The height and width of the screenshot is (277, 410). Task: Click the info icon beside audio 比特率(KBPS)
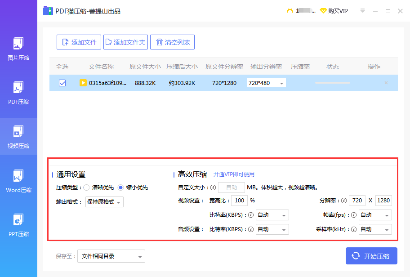tap(251, 229)
